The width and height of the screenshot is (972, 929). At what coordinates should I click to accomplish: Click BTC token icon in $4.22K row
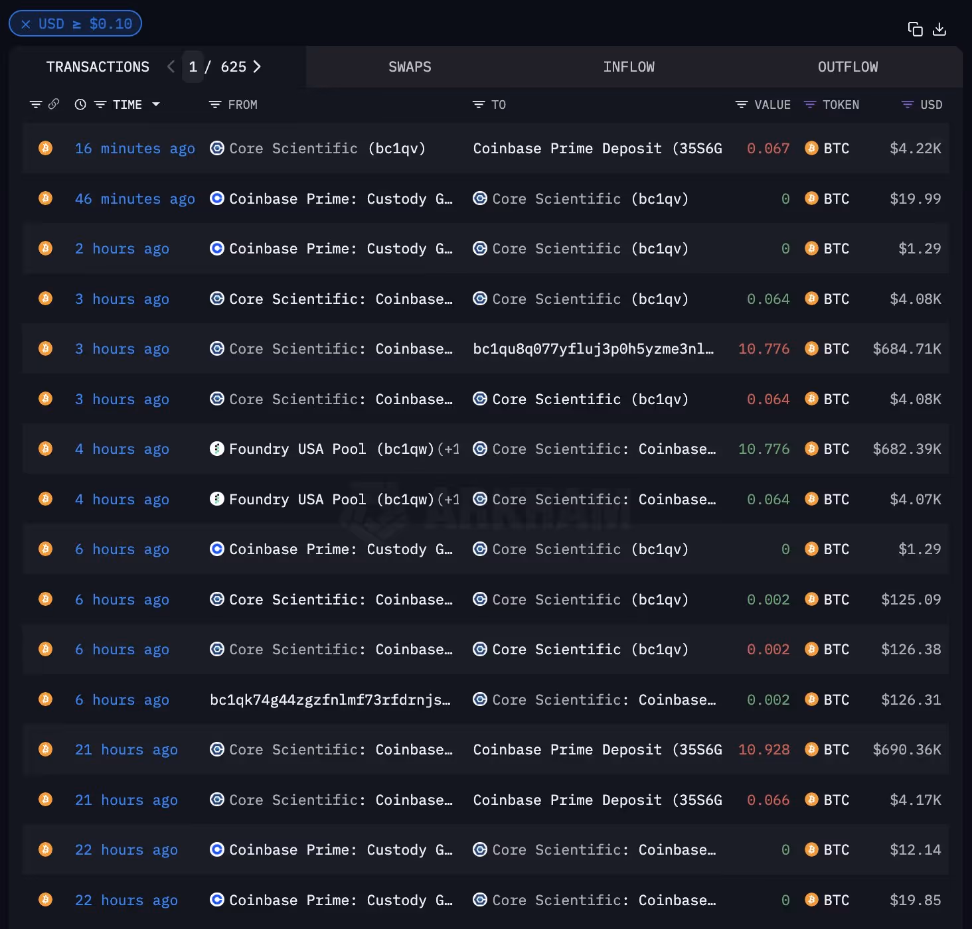(811, 148)
